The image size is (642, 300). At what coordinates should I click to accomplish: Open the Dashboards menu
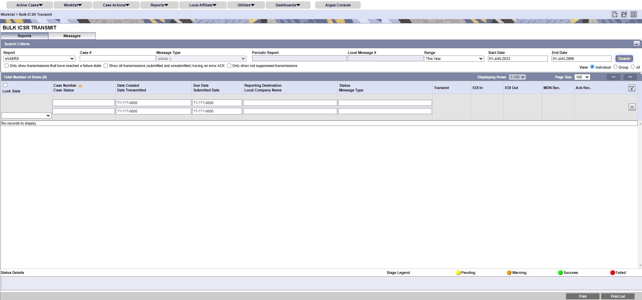[x=288, y=5]
